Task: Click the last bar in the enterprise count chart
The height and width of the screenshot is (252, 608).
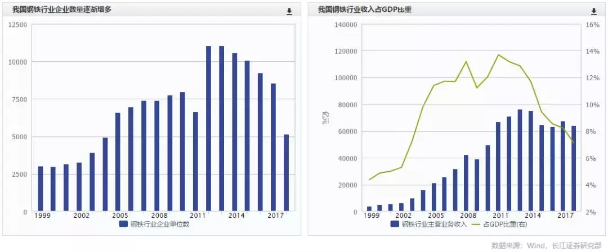Action: pos(286,173)
